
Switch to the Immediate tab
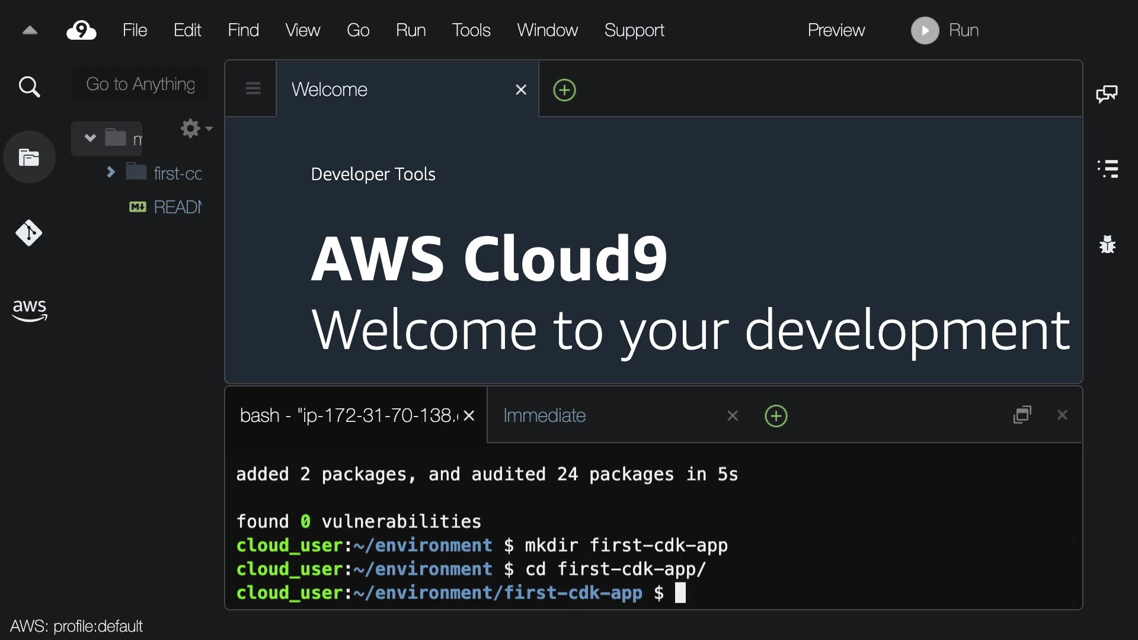(544, 416)
